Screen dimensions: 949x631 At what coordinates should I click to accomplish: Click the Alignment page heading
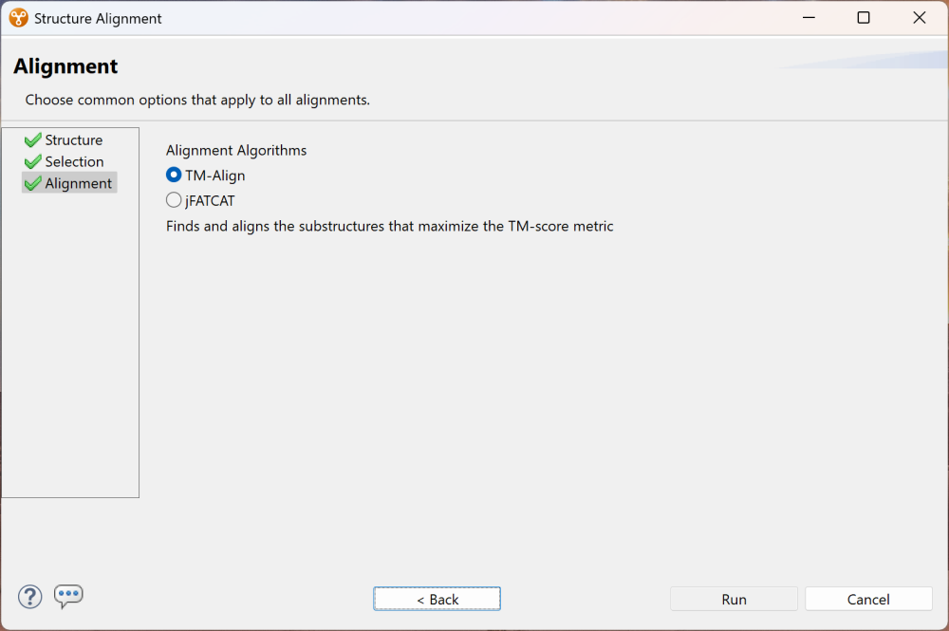(x=65, y=65)
